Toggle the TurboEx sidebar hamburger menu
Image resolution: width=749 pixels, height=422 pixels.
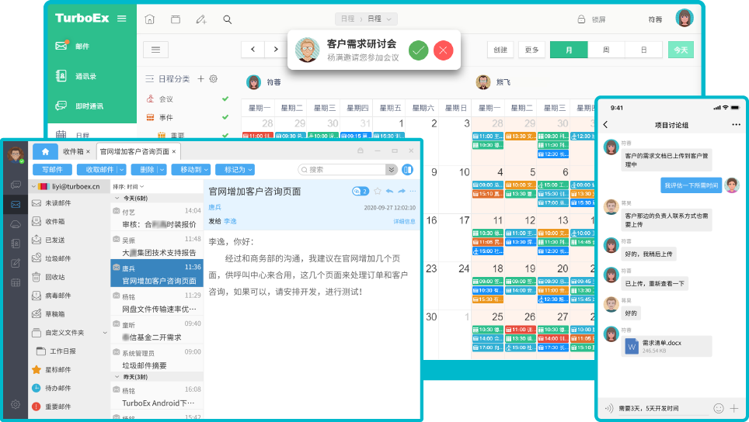(x=121, y=18)
